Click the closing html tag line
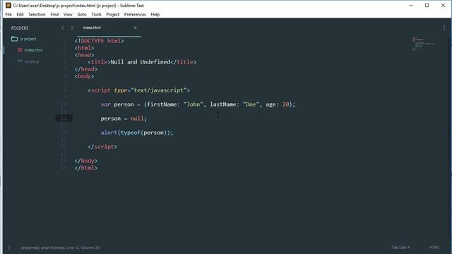Screen dimensions: 452x254 click(86, 168)
